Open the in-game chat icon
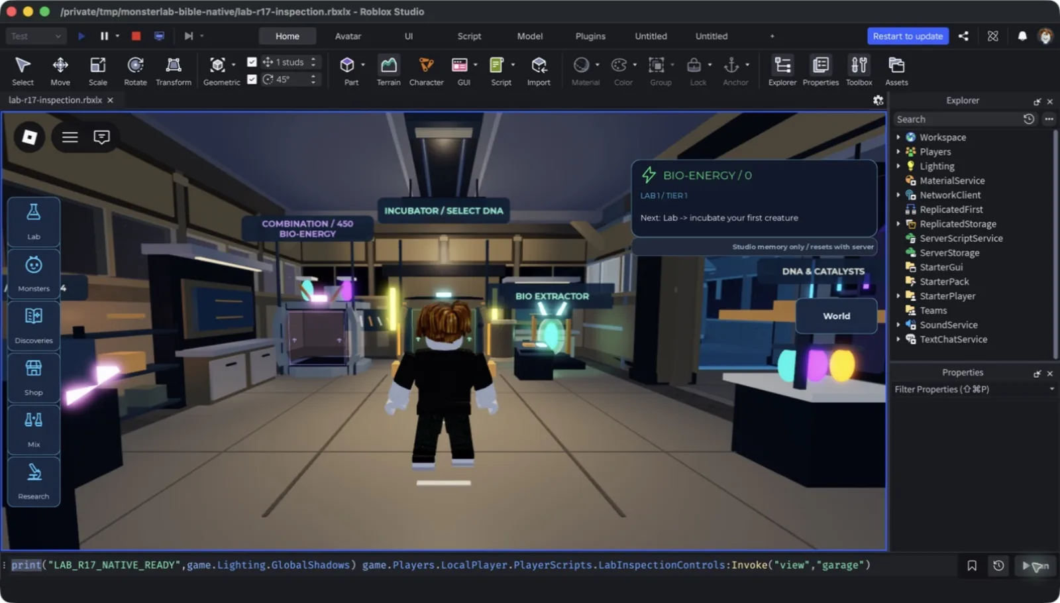Viewport: 1060px width, 603px height. 101,137
